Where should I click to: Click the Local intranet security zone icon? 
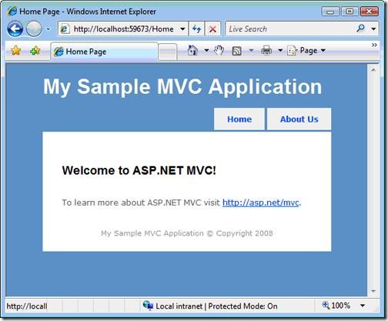(148, 306)
